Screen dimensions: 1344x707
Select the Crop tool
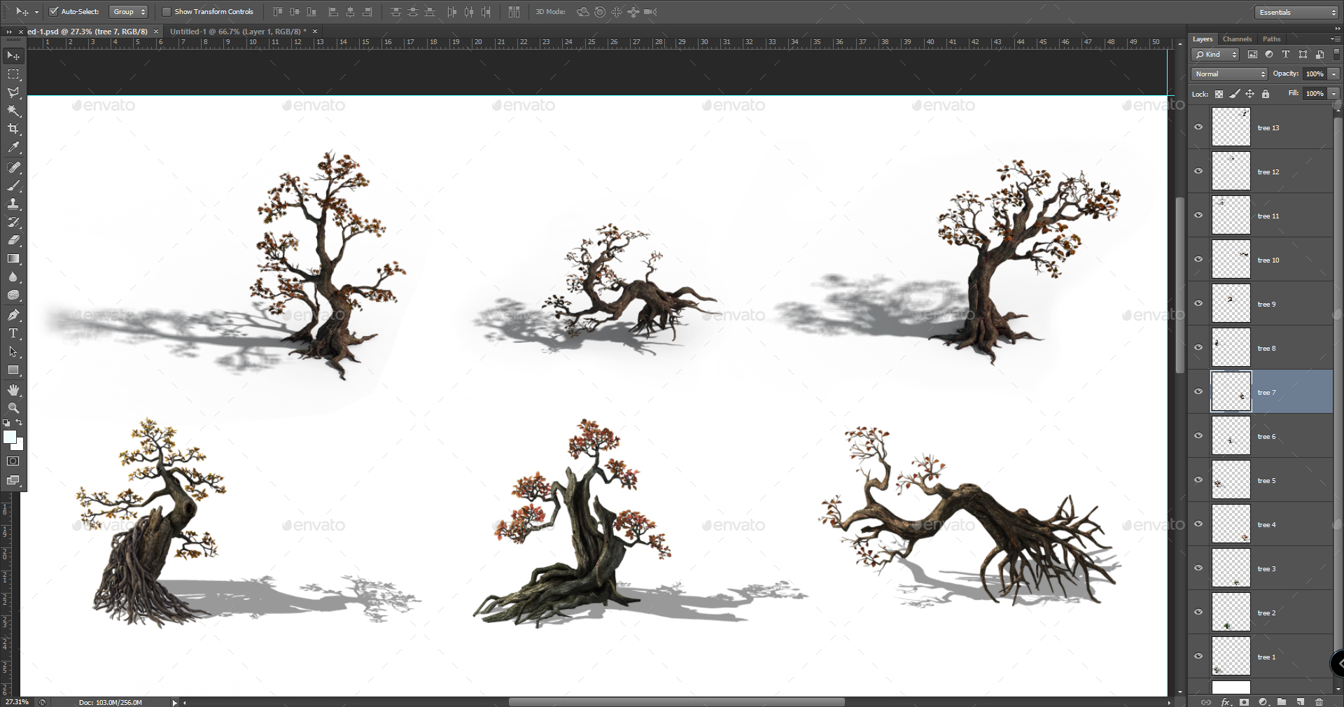click(13, 129)
